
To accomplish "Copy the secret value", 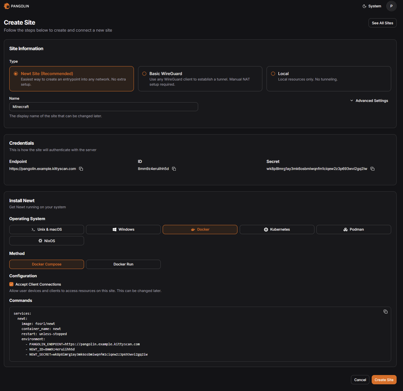I will (x=372, y=168).
